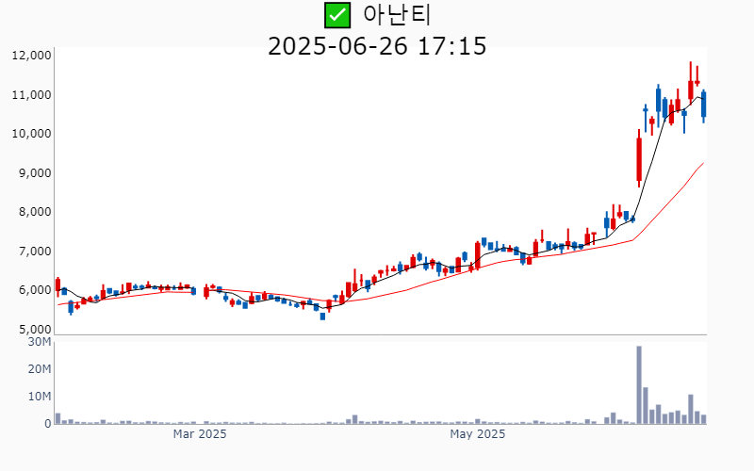Click the last blue candlestick at chart end
The height and width of the screenshot is (471, 754).
coord(703,105)
